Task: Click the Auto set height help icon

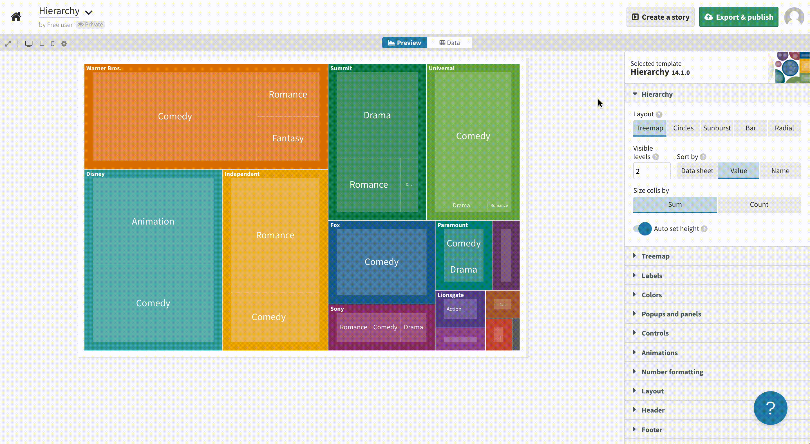Action: (x=704, y=229)
